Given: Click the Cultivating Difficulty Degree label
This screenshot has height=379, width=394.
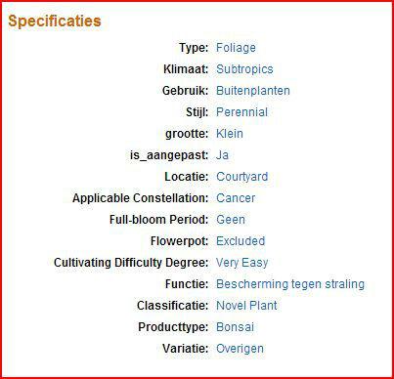Looking at the screenshot, I should pos(131,263).
